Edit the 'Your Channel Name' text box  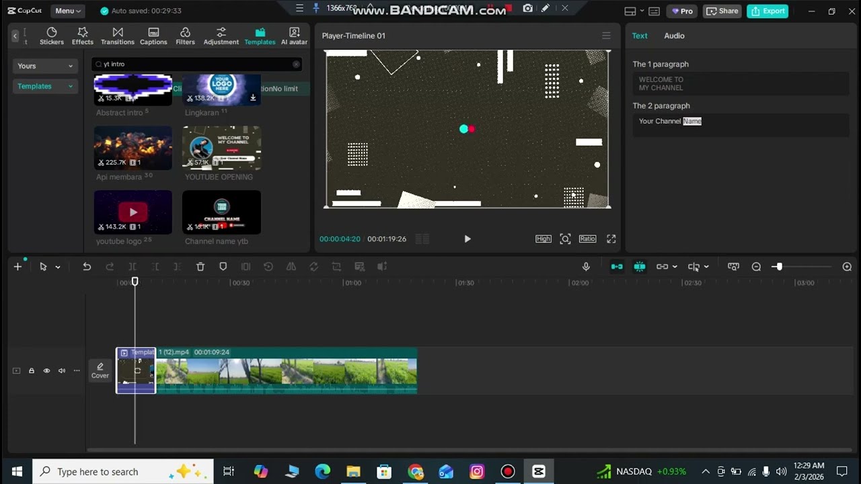pyautogui.click(x=741, y=124)
